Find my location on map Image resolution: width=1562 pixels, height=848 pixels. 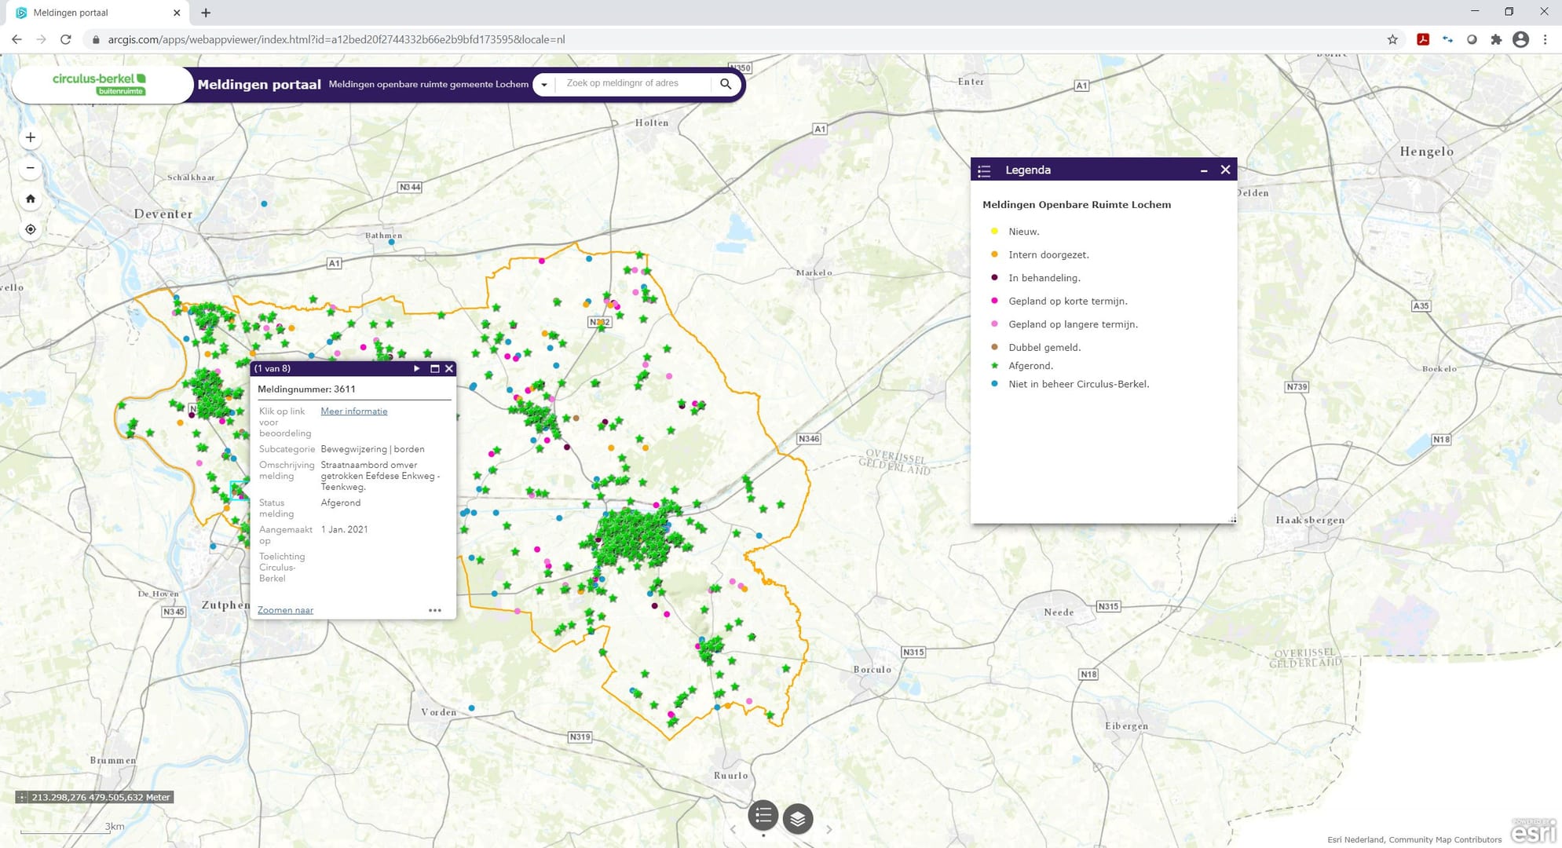click(31, 229)
